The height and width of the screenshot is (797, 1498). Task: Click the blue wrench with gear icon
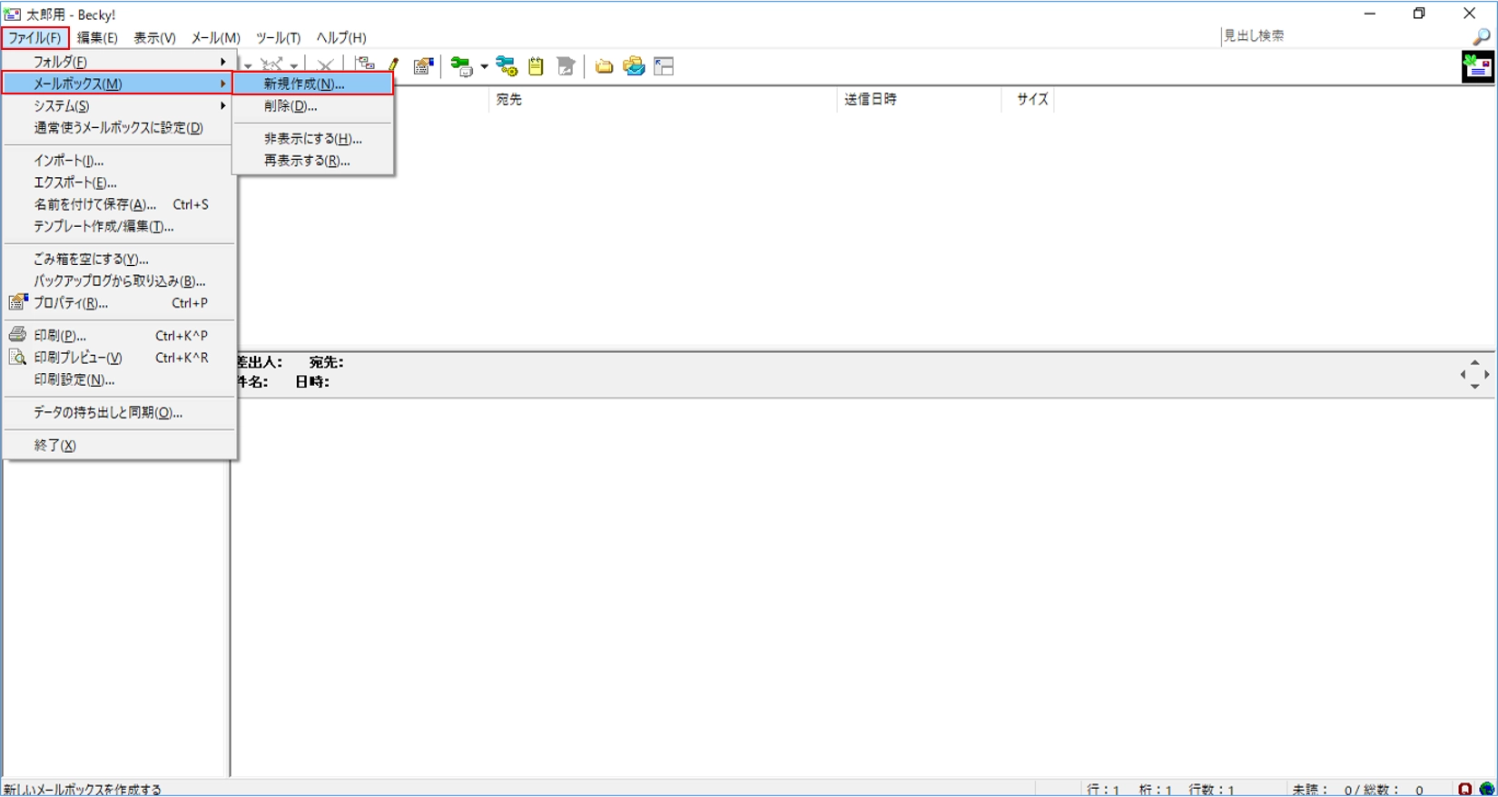click(x=507, y=66)
